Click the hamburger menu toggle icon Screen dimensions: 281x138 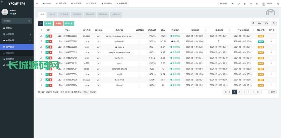37,4
